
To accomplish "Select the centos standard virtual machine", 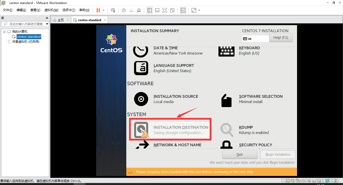I will click(29, 36).
